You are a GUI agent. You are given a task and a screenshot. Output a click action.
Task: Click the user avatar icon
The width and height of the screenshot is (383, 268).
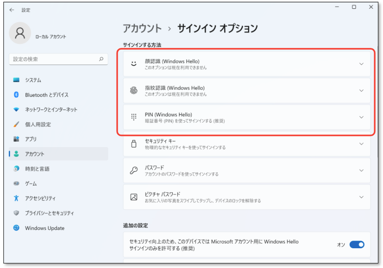click(x=20, y=33)
